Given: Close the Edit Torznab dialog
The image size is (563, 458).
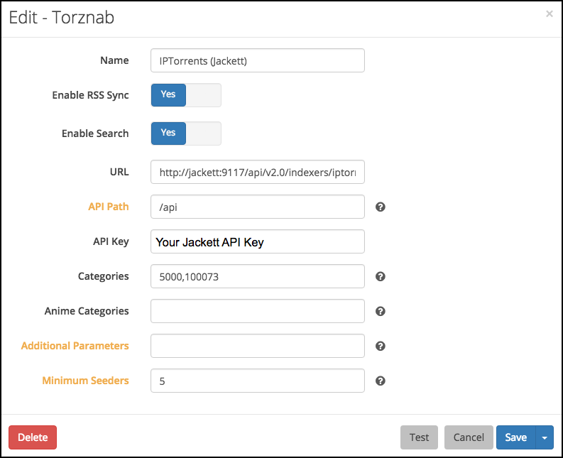Looking at the screenshot, I should pyautogui.click(x=549, y=13).
